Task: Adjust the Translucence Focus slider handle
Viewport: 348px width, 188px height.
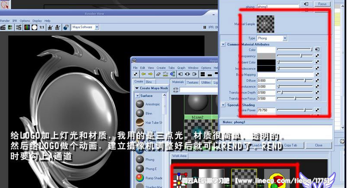Action: (295, 98)
